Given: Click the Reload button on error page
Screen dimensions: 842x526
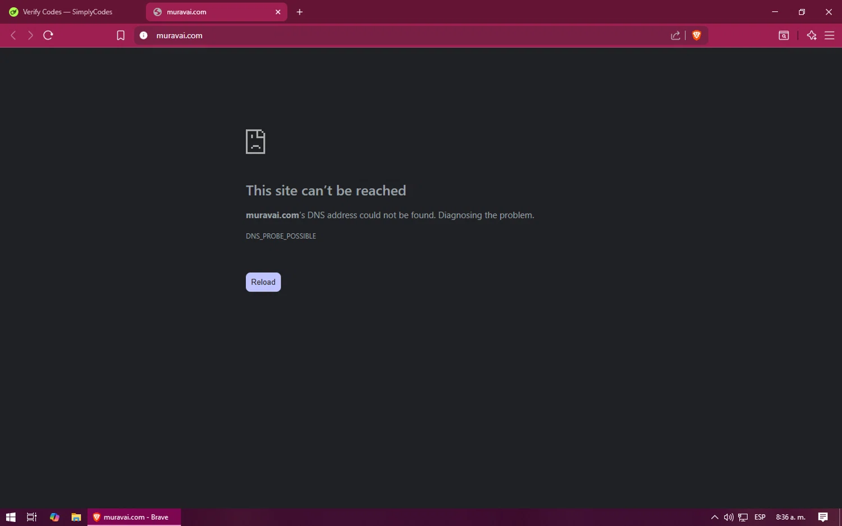Looking at the screenshot, I should (x=263, y=282).
